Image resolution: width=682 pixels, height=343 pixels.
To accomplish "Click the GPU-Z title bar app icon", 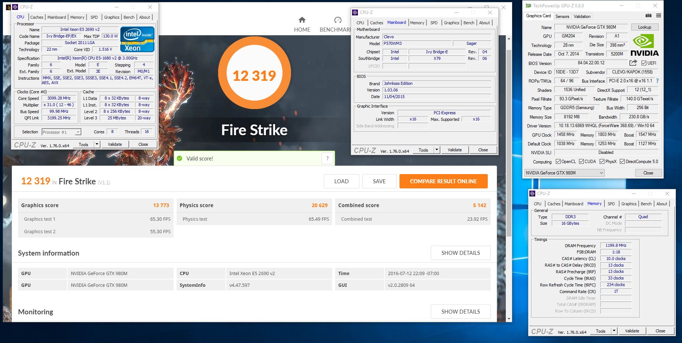I will 528,6.
